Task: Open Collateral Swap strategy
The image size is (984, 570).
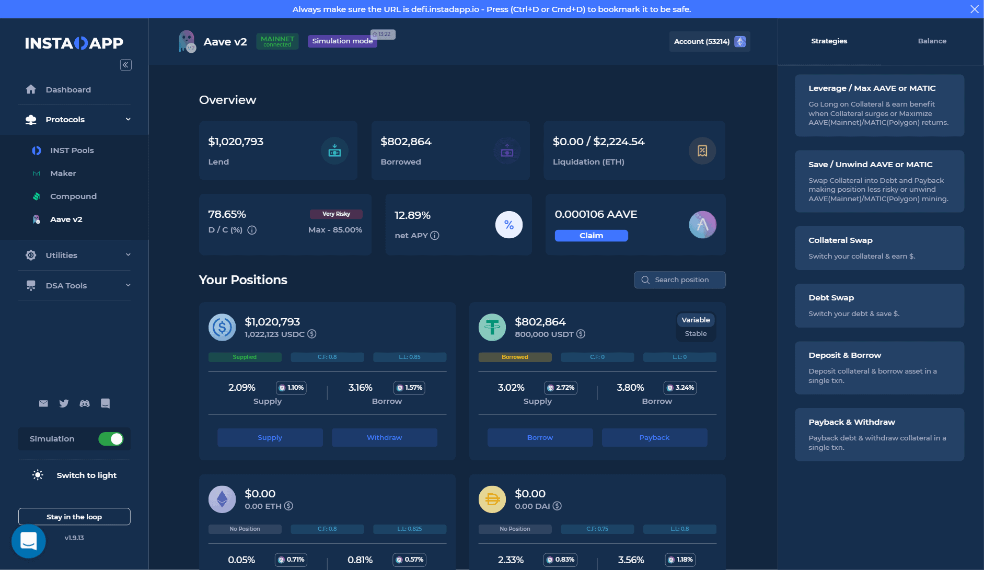Action: 879,248
